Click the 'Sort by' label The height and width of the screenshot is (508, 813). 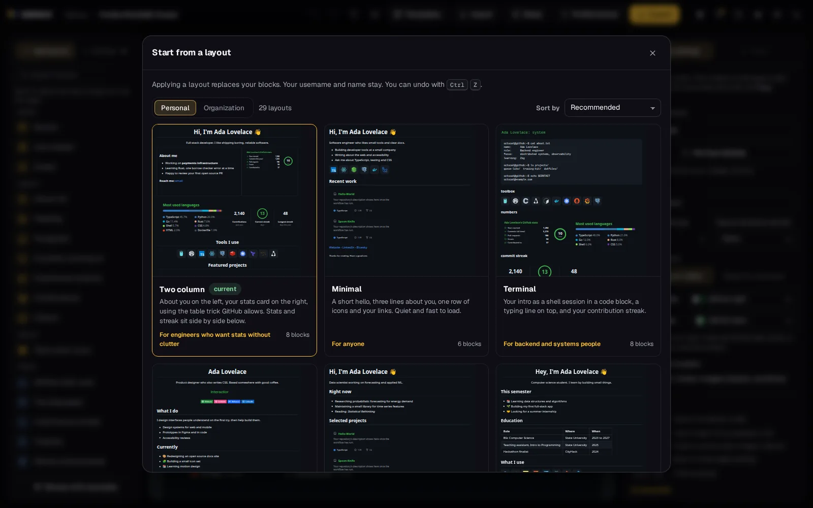[548, 108]
